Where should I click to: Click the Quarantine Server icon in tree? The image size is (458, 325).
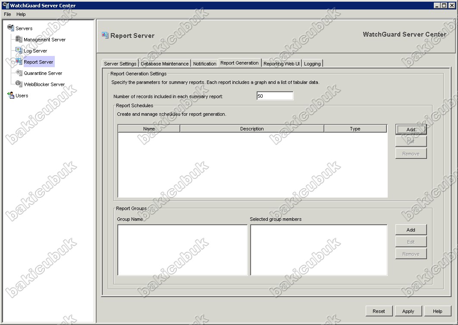pos(19,73)
